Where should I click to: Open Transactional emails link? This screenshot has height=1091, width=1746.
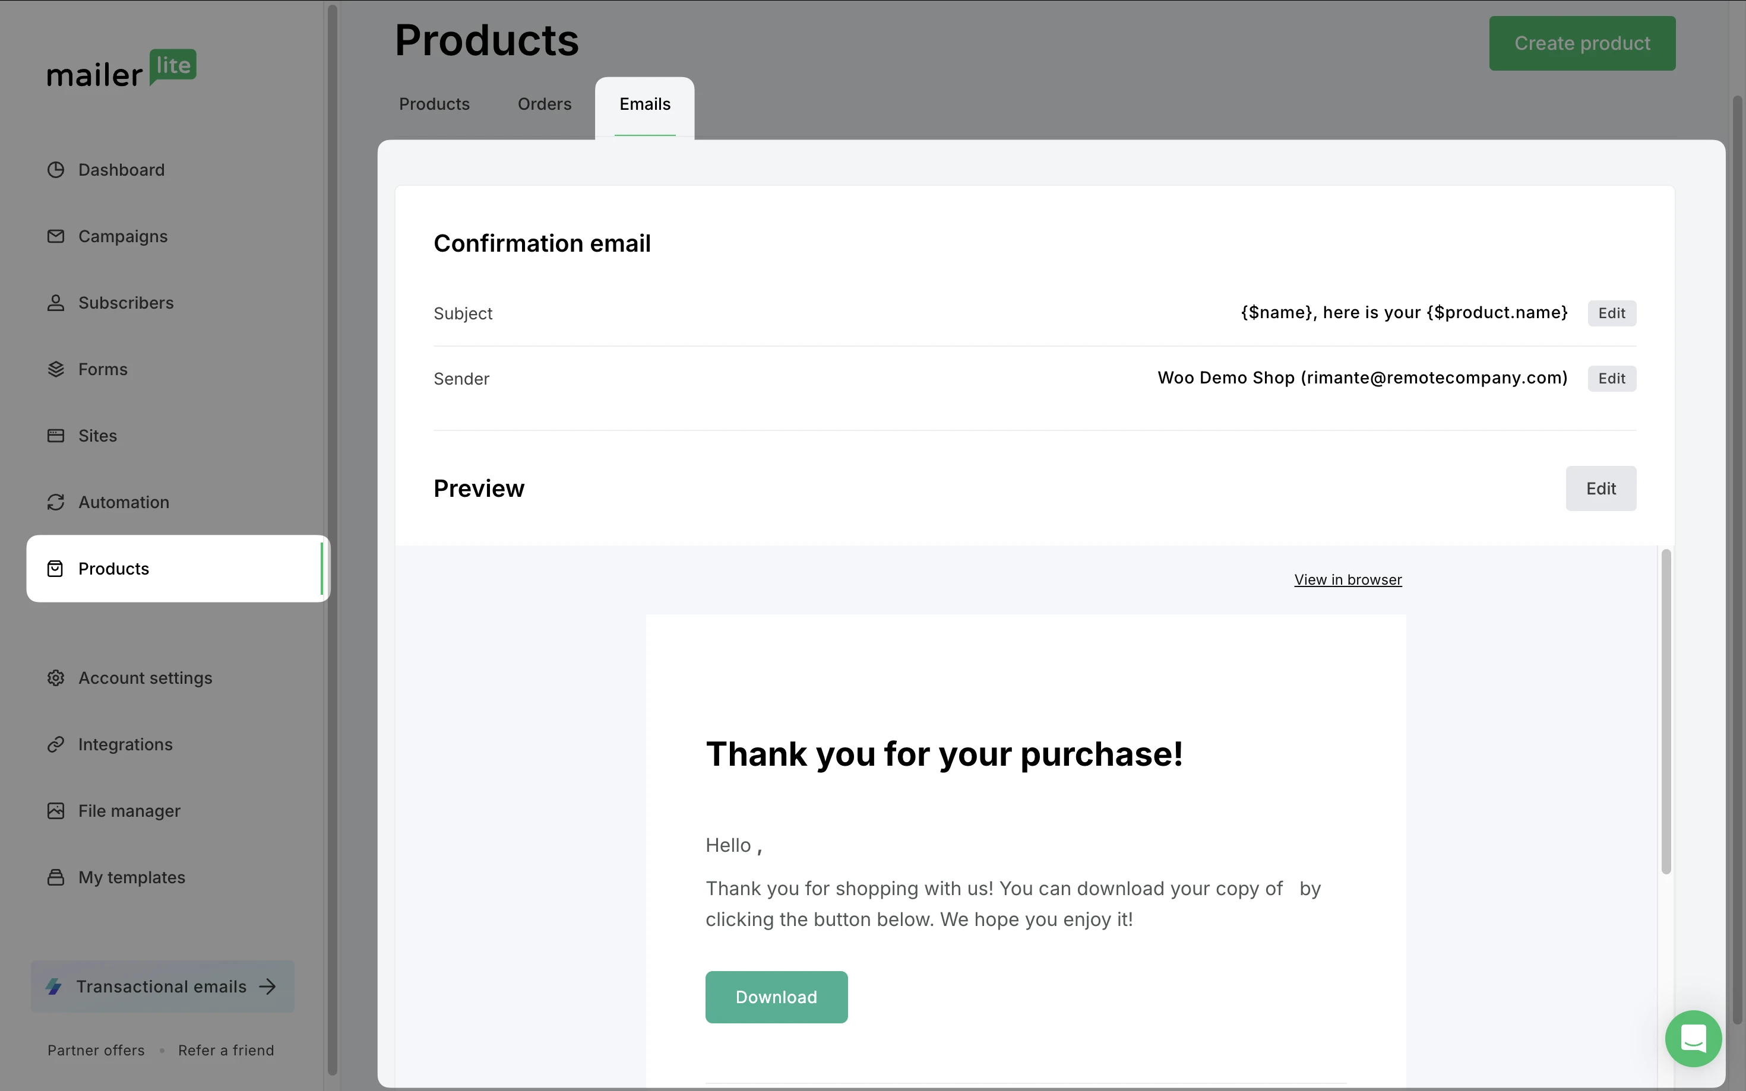pyautogui.click(x=162, y=987)
